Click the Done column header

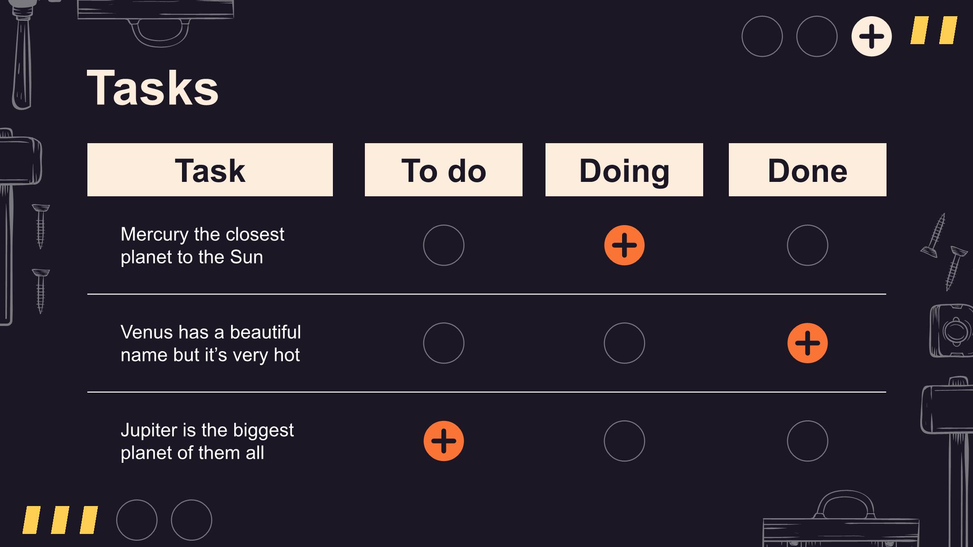pos(807,170)
